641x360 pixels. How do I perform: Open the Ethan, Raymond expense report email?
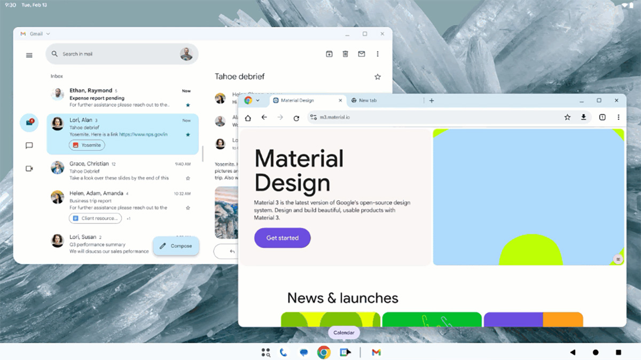pos(122,98)
